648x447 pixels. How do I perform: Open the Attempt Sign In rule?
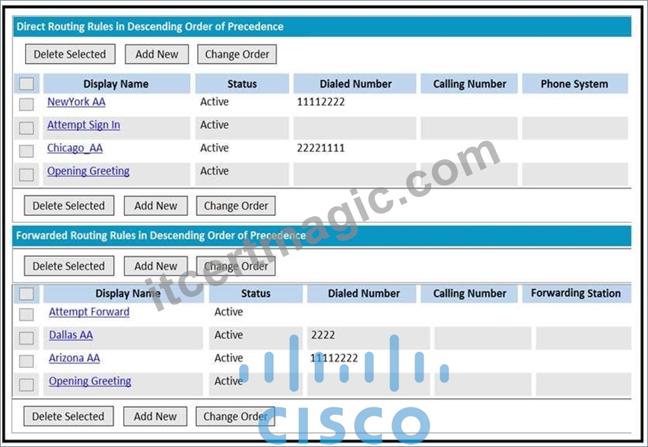point(84,125)
